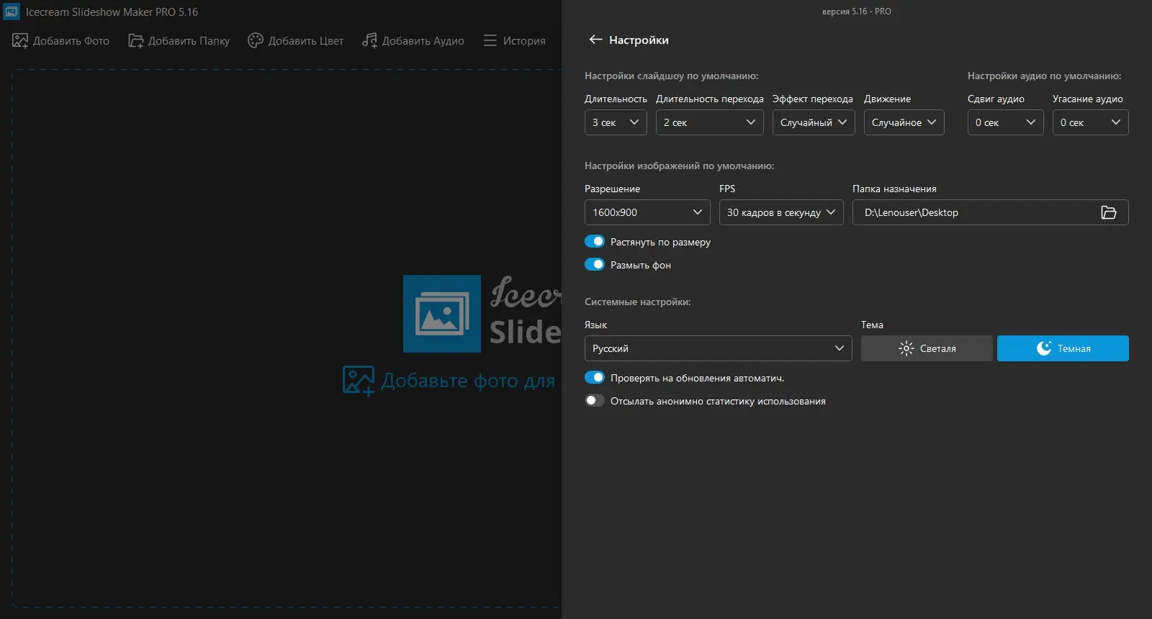Open the Длительность dropdown showing 3 сек
The image size is (1152, 619).
click(x=616, y=122)
